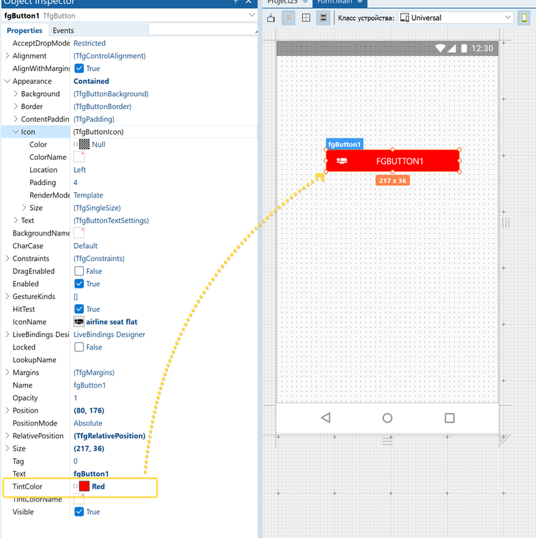Enable the DragEnabled checkbox
536x538 pixels.
79,271
